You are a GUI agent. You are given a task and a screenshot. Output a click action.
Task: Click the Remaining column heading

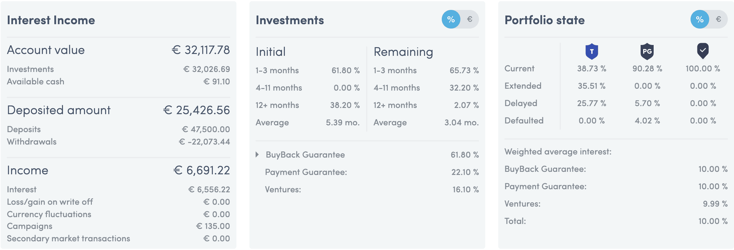[x=403, y=52]
